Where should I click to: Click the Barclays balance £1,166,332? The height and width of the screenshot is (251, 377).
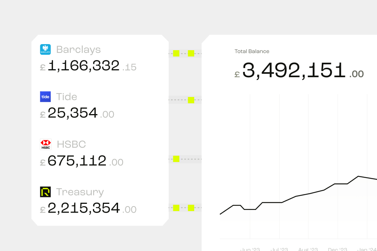point(88,66)
